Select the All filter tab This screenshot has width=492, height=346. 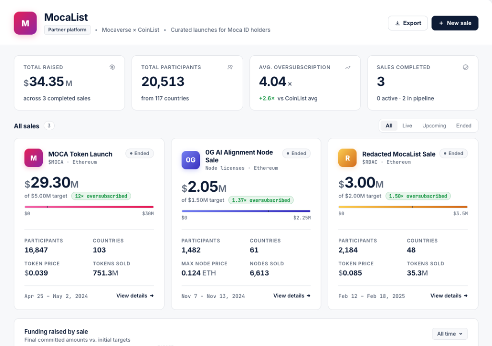[x=389, y=125]
